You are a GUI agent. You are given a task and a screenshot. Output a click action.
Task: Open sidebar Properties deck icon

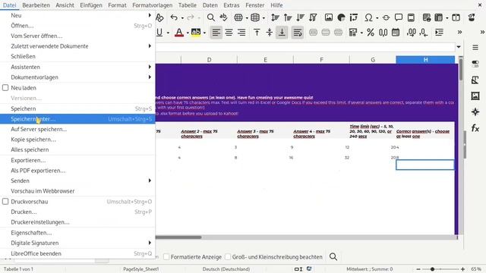click(x=475, y=64)
